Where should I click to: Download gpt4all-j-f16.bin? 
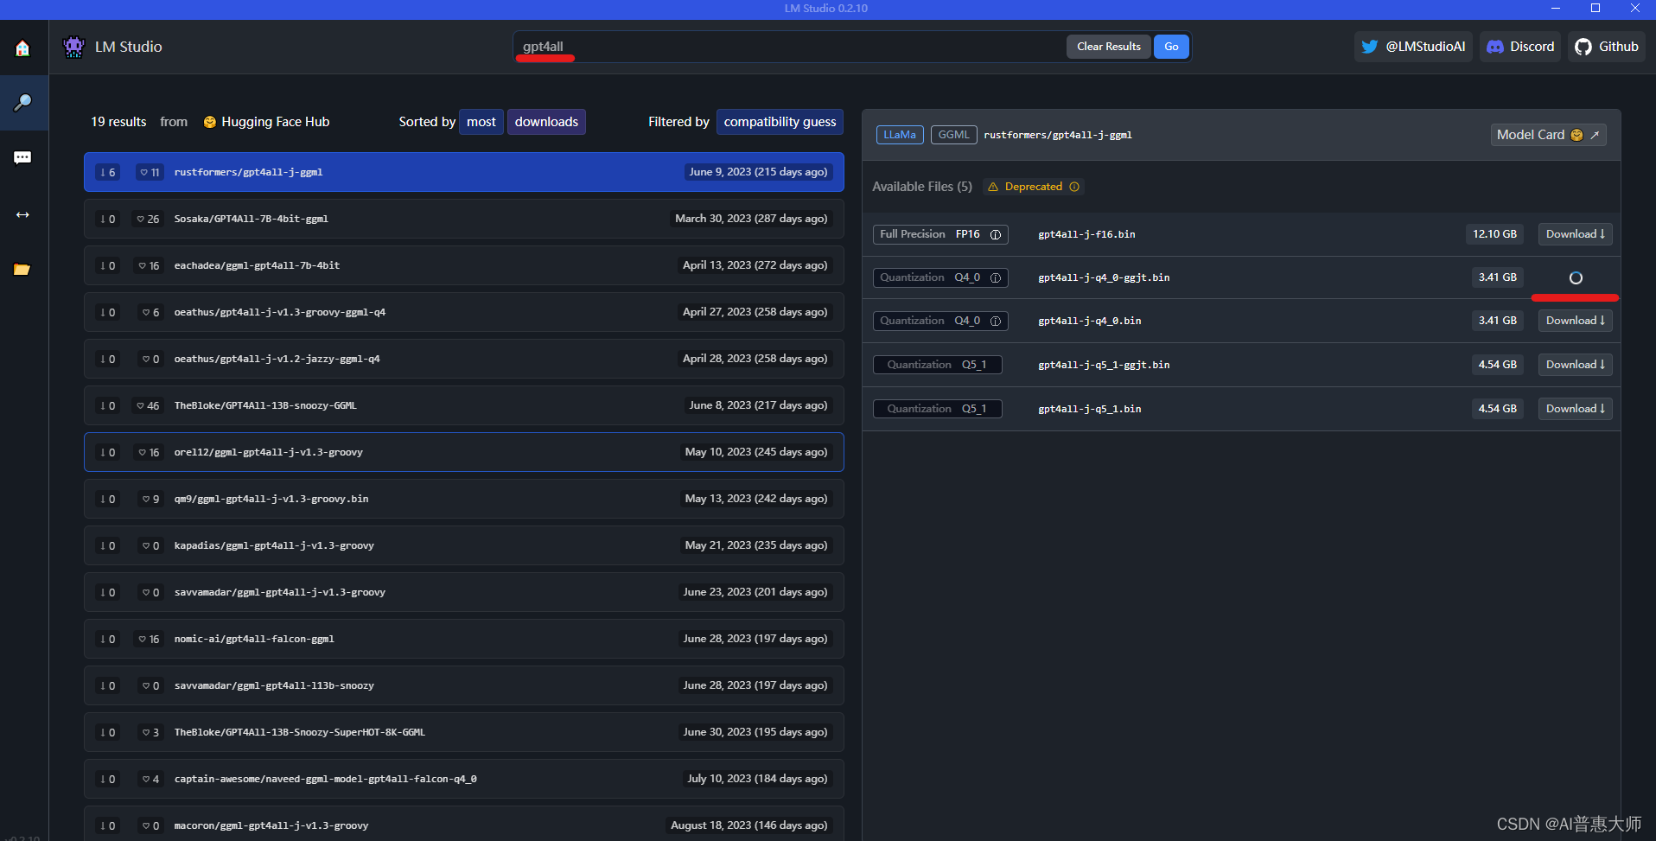point(1575,234)
